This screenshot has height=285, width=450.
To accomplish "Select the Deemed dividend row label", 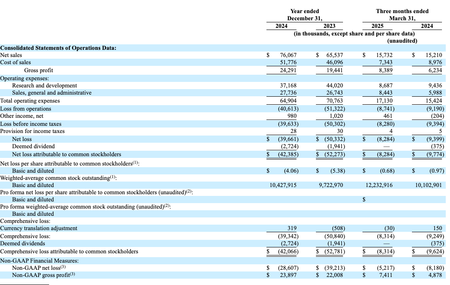I will (x=33, y=146).
